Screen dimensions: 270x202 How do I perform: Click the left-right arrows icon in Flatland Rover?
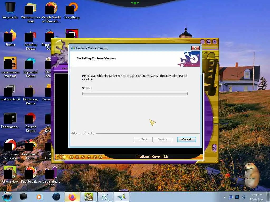click(x=71, y=157)
